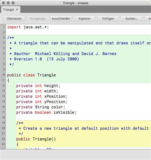
Task: Click the @author javadoc line
Action: click(63, 54)
